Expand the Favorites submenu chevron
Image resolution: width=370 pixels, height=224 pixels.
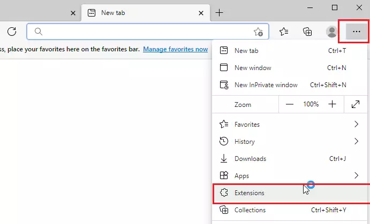click(x=356, y=124)
